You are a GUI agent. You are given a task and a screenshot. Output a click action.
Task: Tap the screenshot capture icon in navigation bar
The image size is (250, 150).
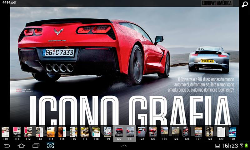click(51, 146)
